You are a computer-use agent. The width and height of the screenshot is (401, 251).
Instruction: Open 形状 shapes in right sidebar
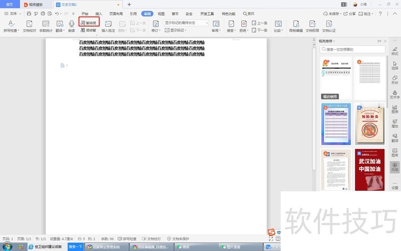click(x=395, y=80)
